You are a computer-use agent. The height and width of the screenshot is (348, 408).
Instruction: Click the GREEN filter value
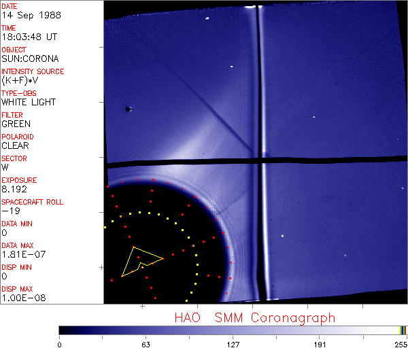(16, 124)
